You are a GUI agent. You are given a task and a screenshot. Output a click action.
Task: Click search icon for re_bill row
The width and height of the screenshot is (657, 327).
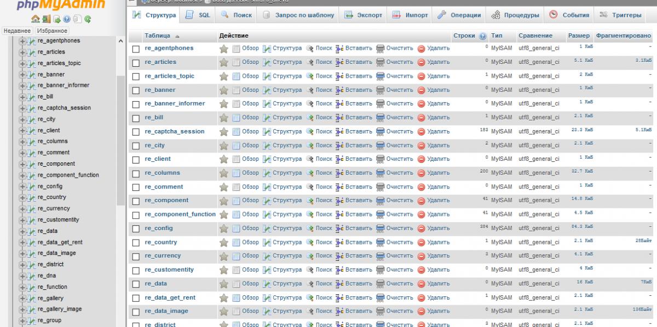pos(310,118)
